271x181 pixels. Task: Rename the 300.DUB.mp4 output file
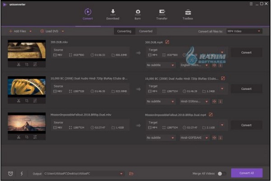pyautogui.click(x=167, y=42)
